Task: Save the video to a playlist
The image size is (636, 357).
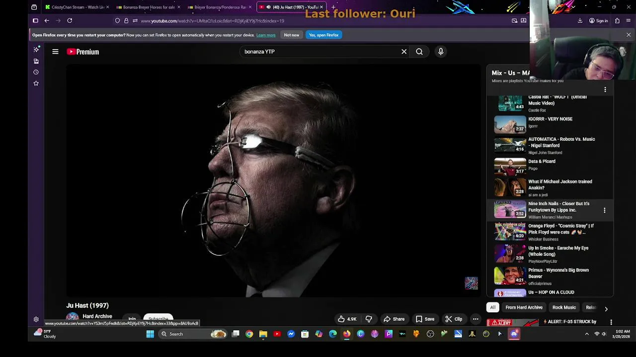Action: [425, 319]
